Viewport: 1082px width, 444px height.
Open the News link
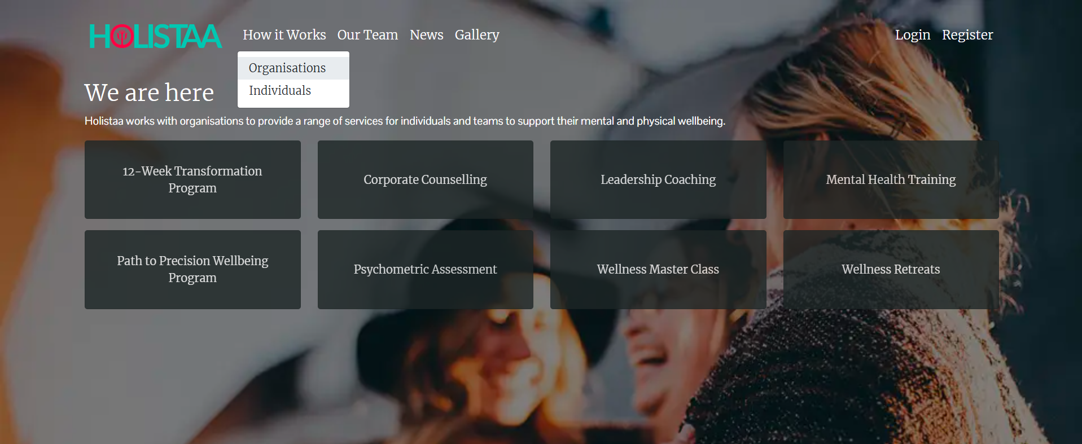coord(427,35)
